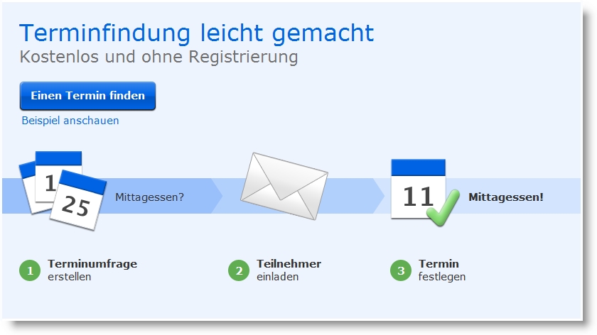Viewport: 597px width, 335px height.
Task: Click the 'erstellen' text under step 1
Action: point(70,276)
